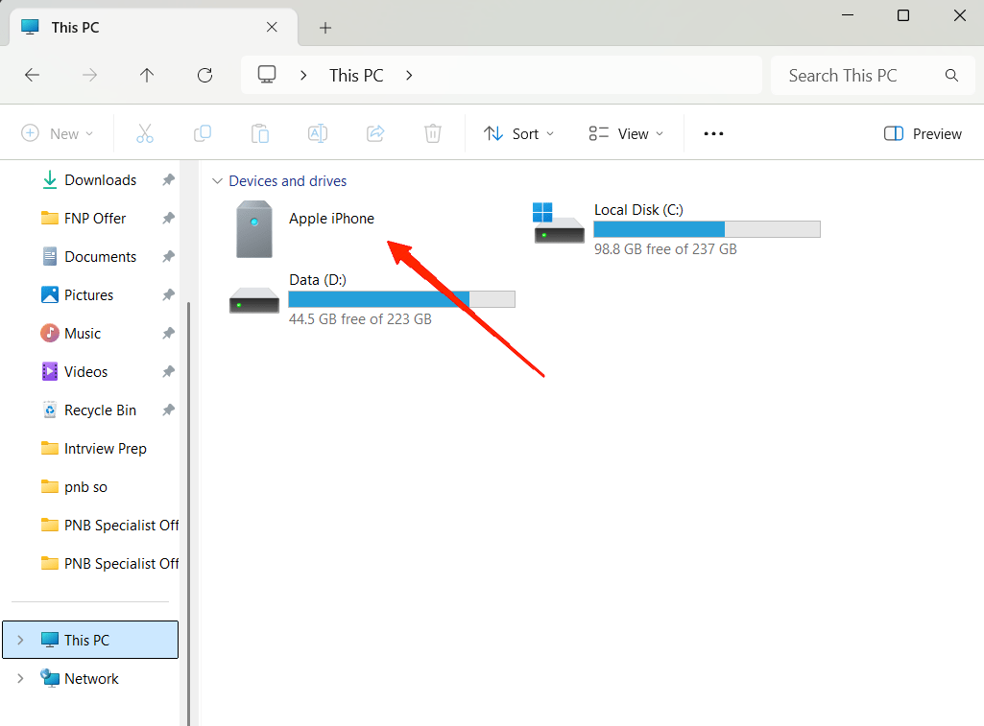The image size is (984, 726).
Task: Close the This PC tab
Action: [272, 27]
